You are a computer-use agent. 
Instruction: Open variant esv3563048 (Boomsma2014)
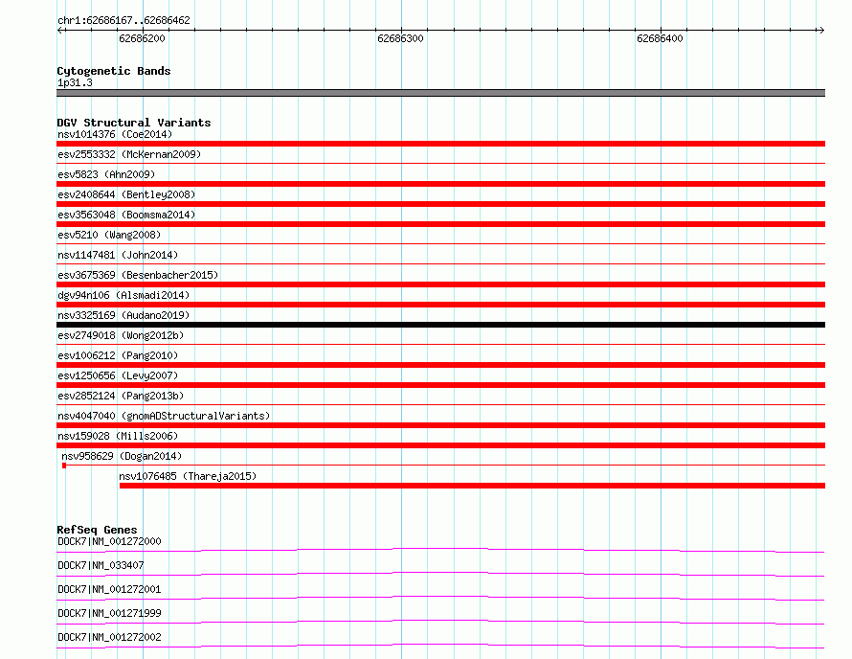[126, 215]
